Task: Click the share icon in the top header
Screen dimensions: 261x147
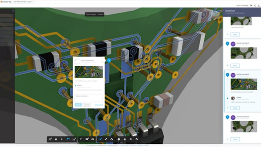Action: pos(255,6)
